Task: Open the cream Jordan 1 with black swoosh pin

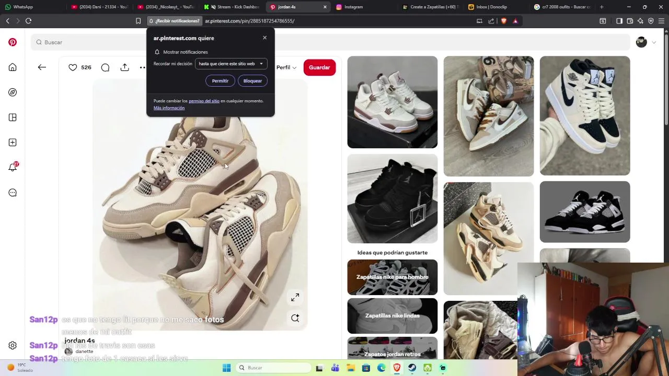Action: (585, 115)
